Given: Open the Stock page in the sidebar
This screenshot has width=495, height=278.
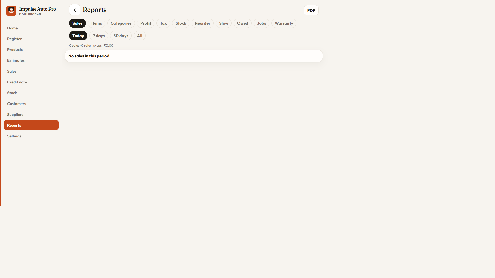Looking at the screenshot, I should [x=31, y=93].
